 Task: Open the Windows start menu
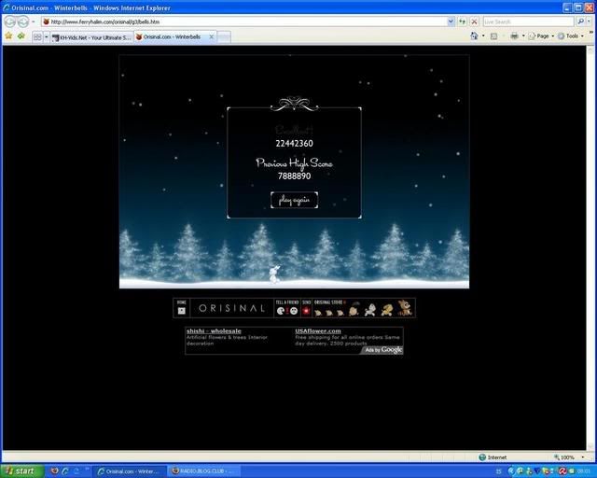21,471
